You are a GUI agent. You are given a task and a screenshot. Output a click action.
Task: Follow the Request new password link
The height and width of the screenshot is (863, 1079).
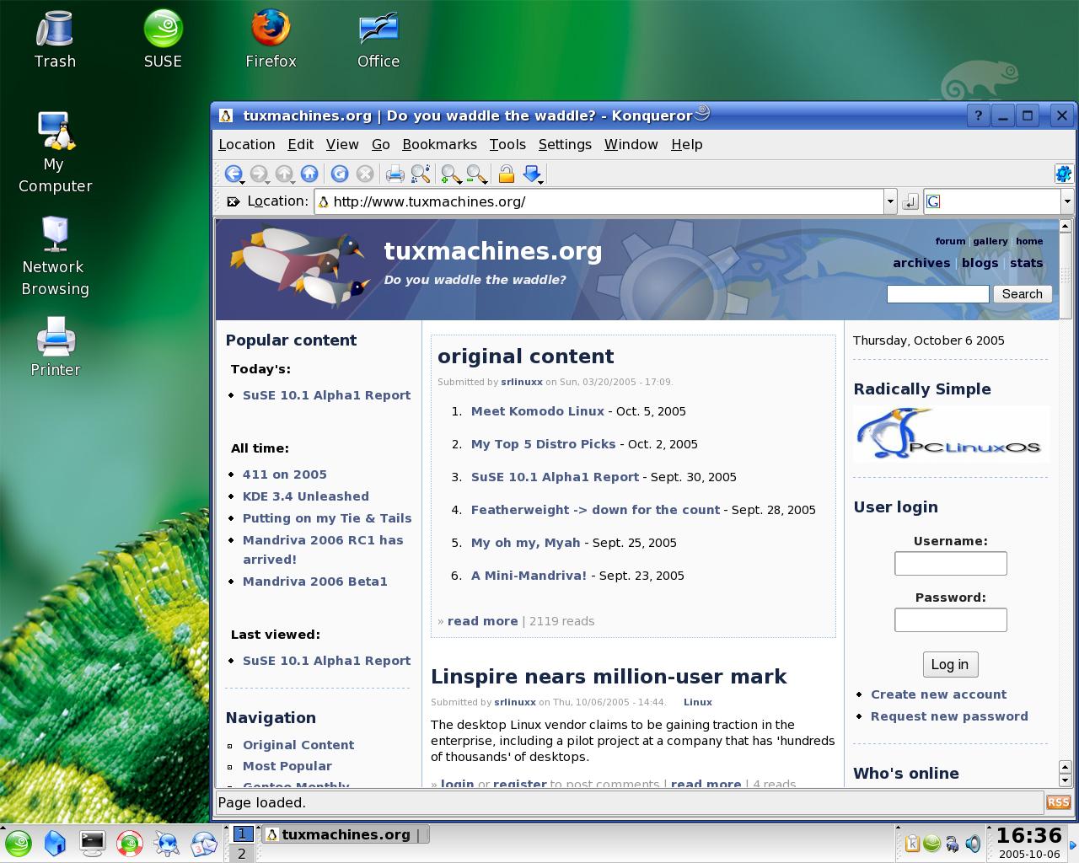(949, 716)
